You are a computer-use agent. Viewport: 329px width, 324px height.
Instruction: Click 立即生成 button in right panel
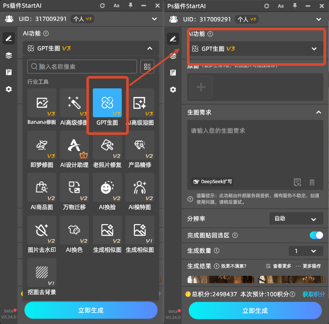255,311
